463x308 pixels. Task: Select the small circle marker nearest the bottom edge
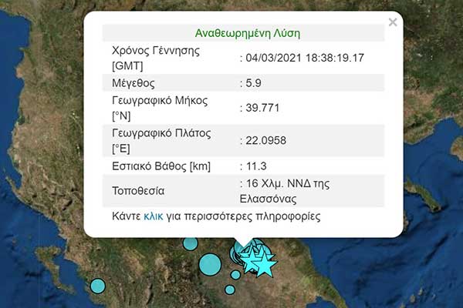tap(229, 290)
